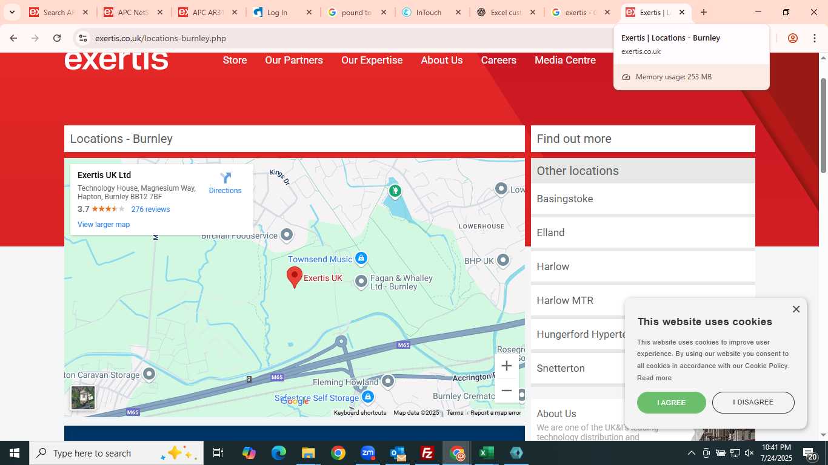Click Birchall Foodservice map marker
The width and height of the screenshot is (828, 465).
(x=287, y=234)
